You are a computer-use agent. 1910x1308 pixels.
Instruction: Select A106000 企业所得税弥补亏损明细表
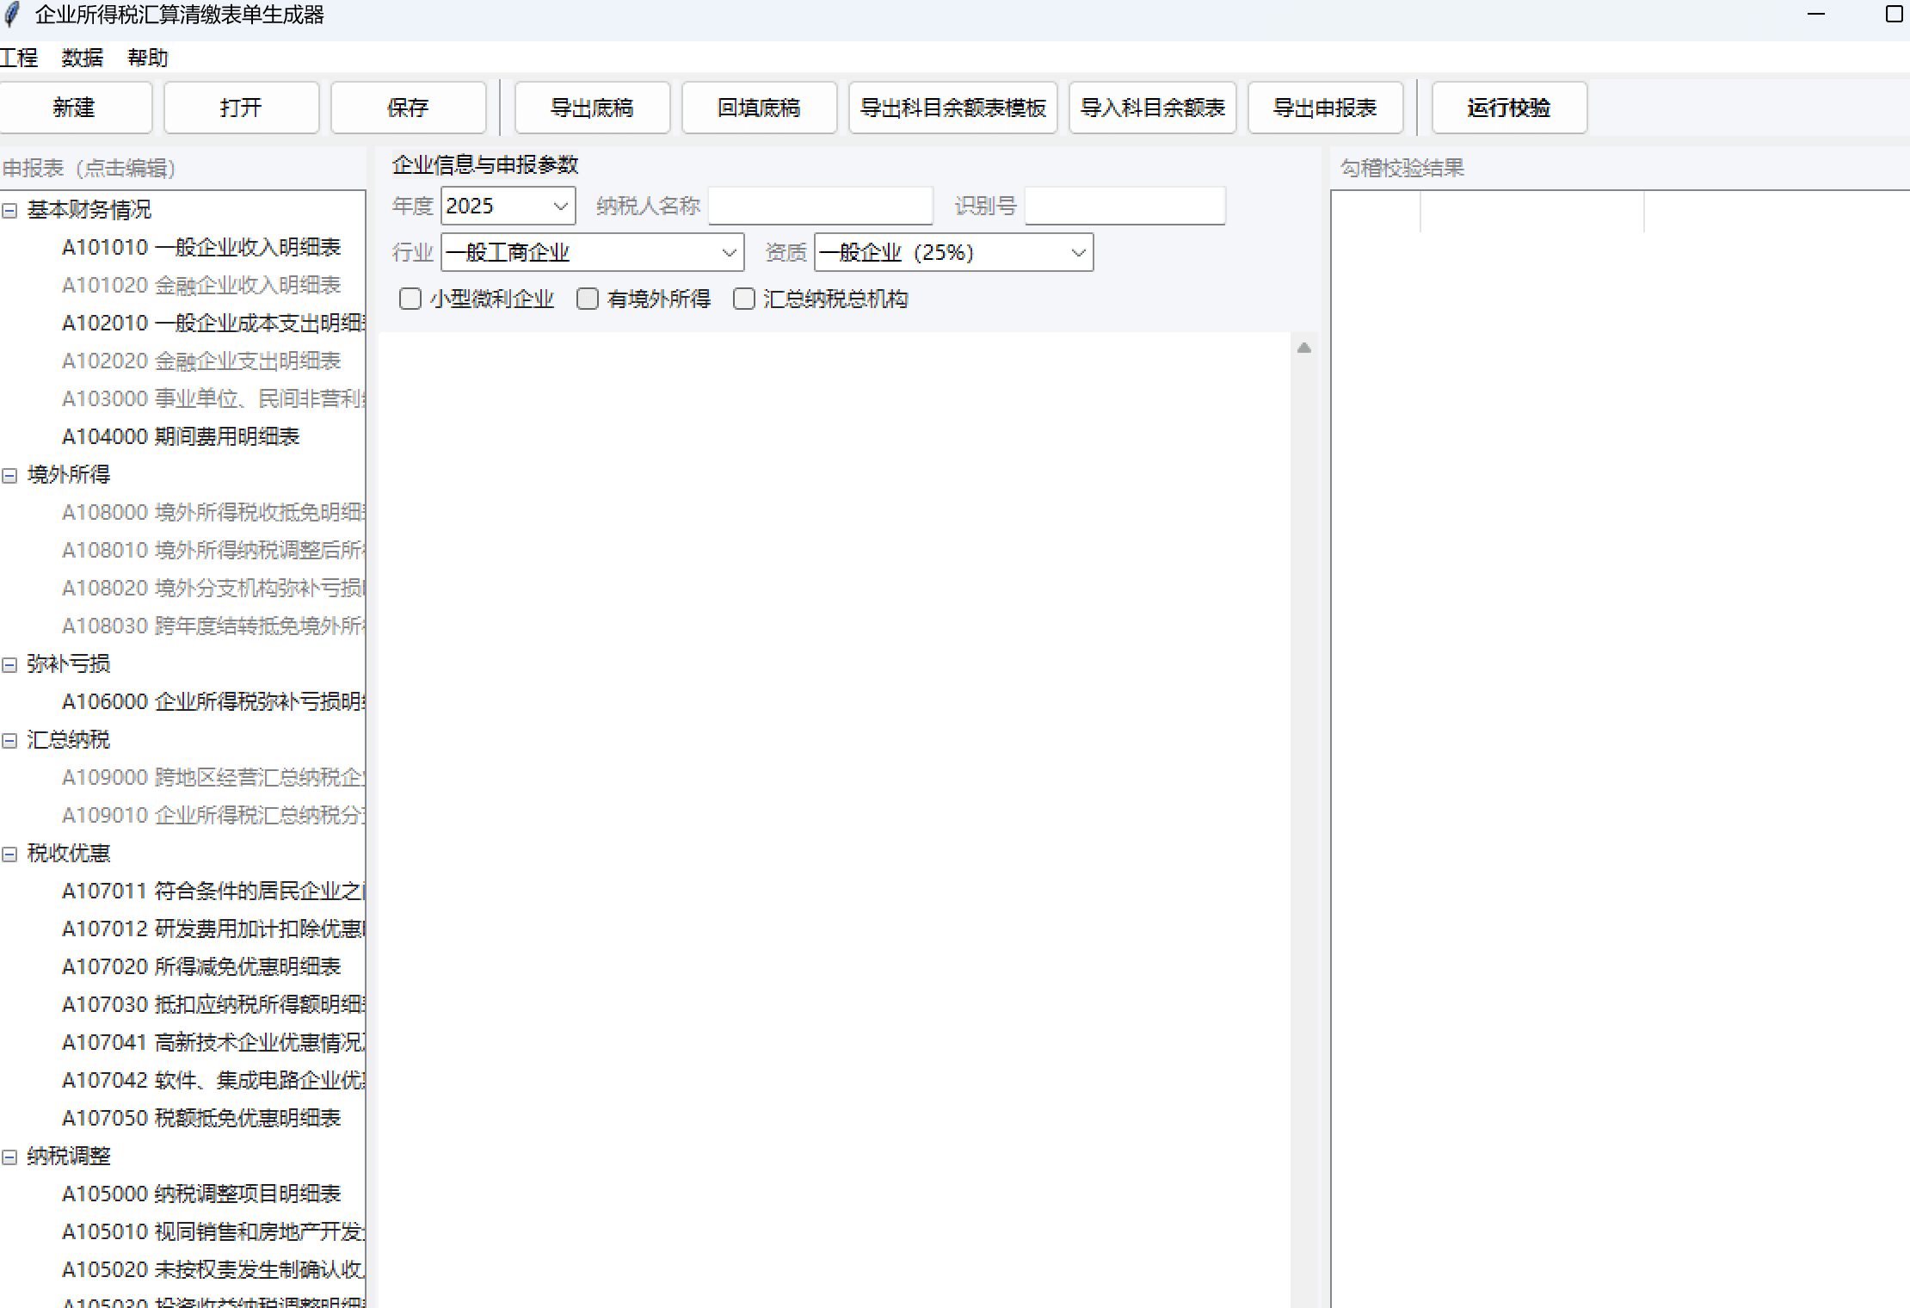click(213, 702)
